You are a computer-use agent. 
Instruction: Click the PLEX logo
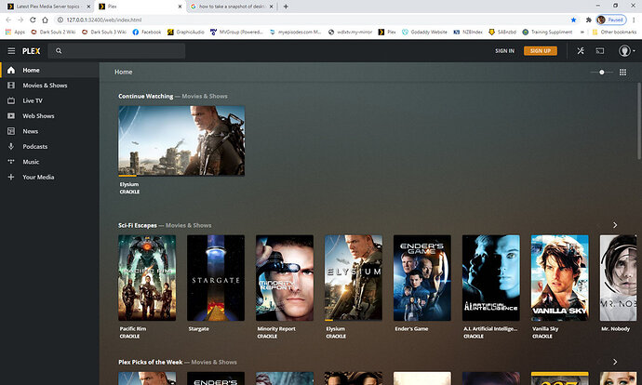(31, 51)
